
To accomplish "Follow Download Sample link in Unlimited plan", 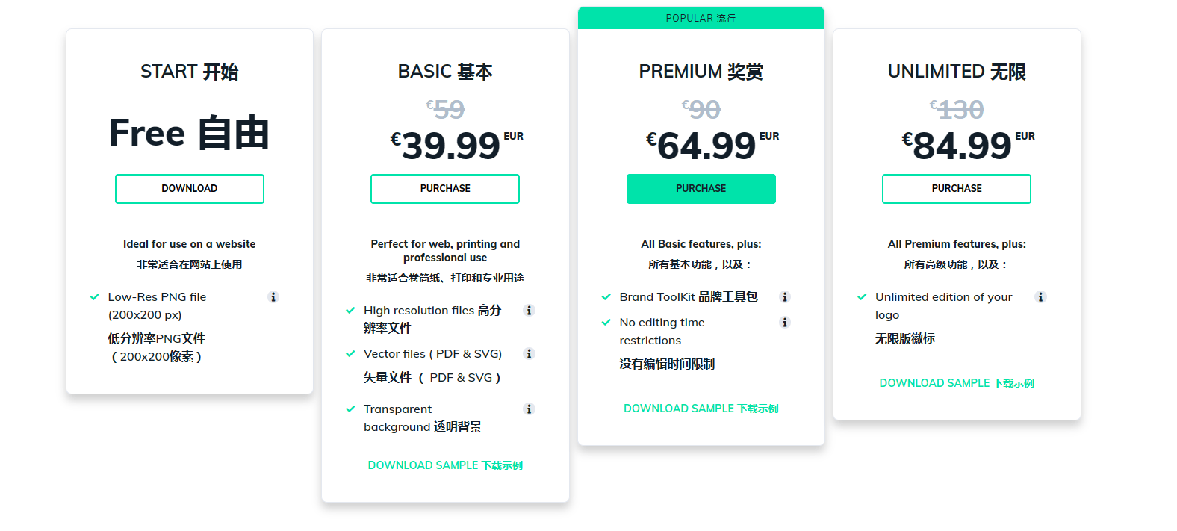I will click(x=957, y=383).
